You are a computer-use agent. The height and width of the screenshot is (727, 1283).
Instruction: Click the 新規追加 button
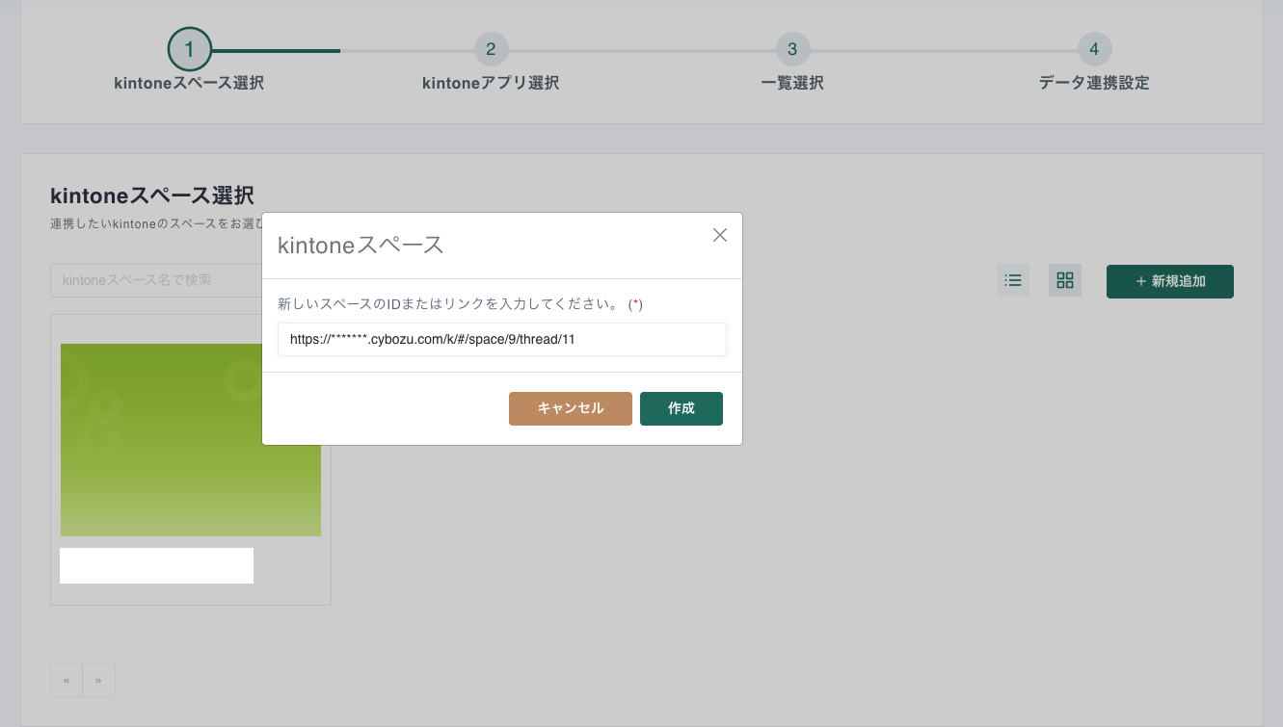click(x=1170, y=281)
